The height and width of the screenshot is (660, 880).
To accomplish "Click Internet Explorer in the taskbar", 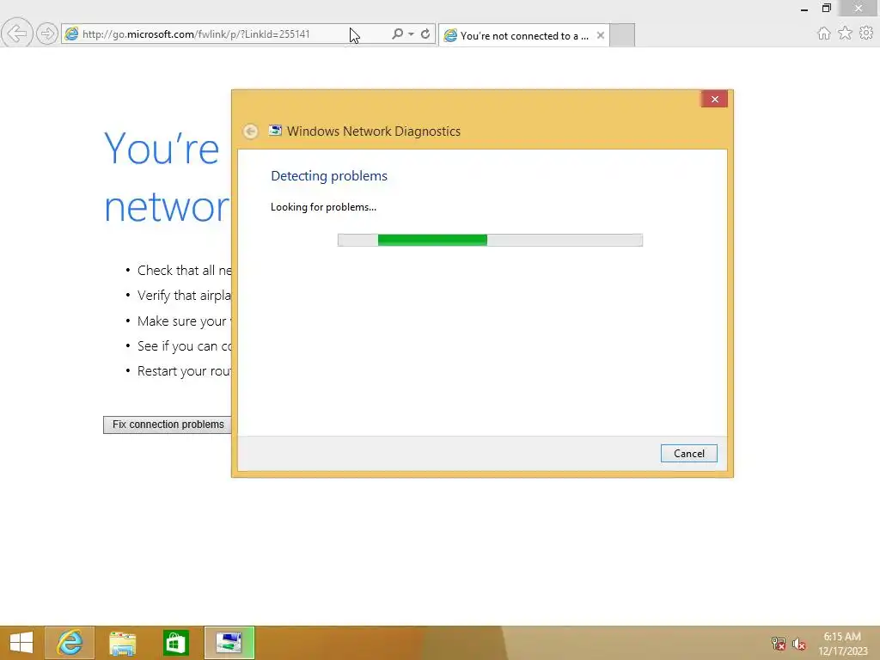I will coord(70,643).
